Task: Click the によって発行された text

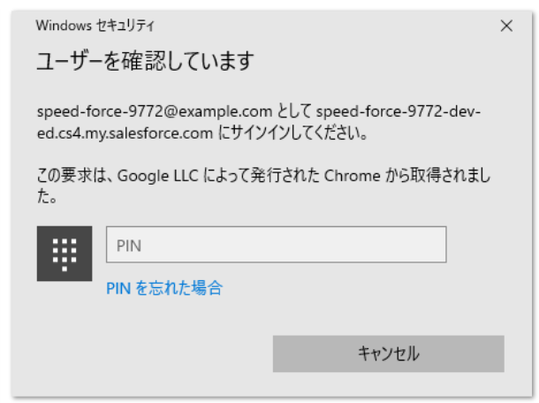Action: tap(262, 176)
